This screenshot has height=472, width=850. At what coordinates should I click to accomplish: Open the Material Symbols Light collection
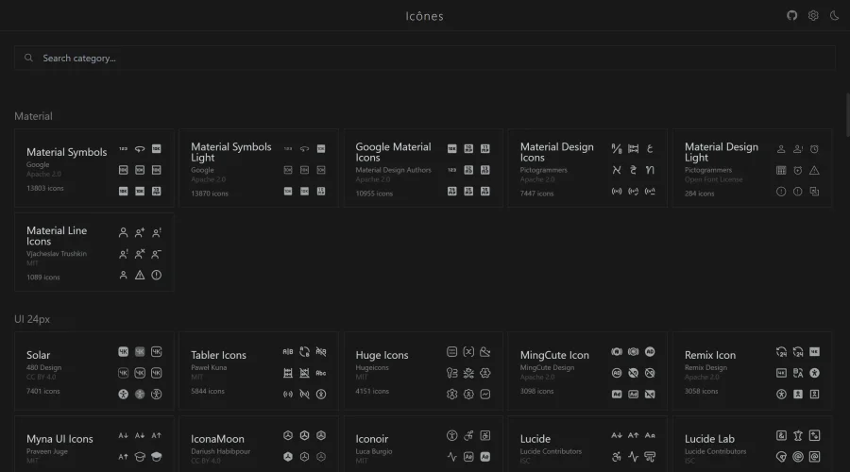[x=259, y=169]
